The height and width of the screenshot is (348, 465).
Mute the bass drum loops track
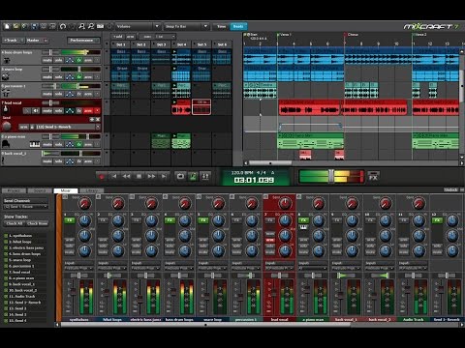tap(47, 60)
